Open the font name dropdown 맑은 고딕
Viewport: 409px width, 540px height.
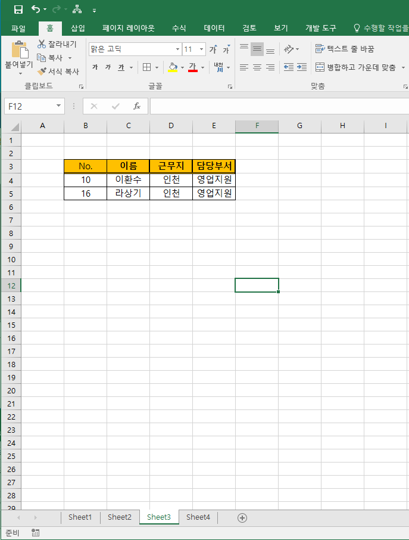[x=177, y=49]
